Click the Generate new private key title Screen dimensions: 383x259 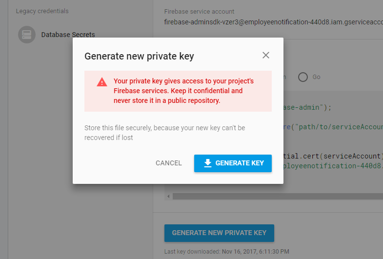click(139, 56)
